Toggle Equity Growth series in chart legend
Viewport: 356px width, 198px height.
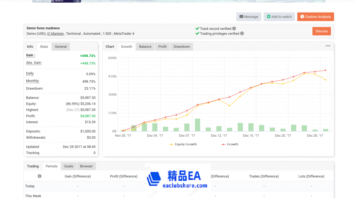point(183,144)
